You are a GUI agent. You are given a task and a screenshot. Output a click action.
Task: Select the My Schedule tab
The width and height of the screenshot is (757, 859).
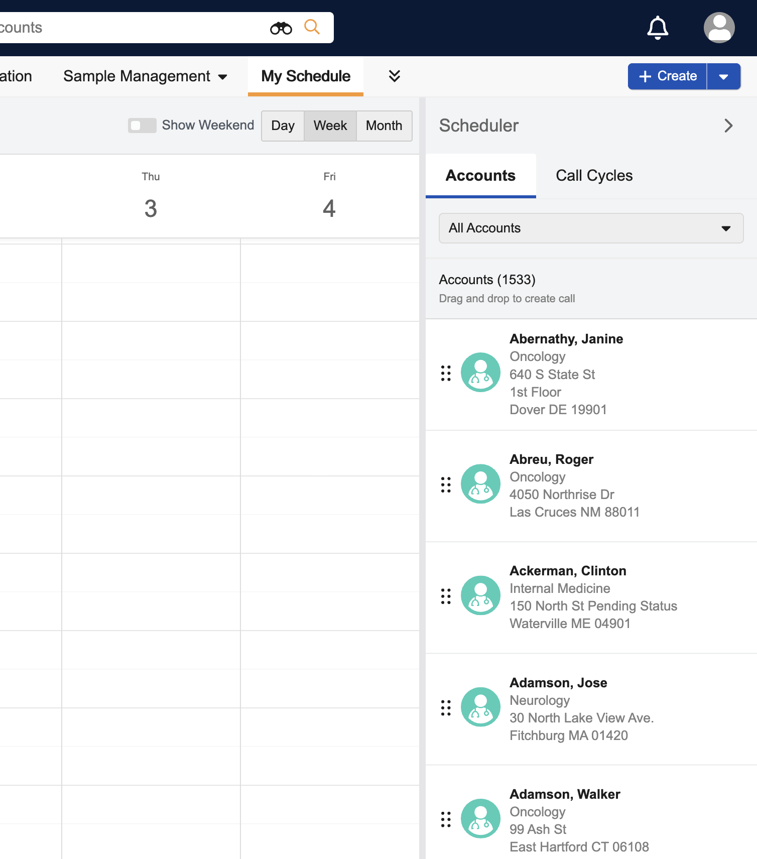pos(306,76)
